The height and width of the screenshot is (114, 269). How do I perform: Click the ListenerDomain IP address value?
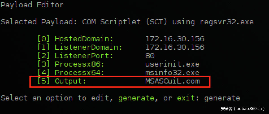pyautogui.click(x=175, y=47)
